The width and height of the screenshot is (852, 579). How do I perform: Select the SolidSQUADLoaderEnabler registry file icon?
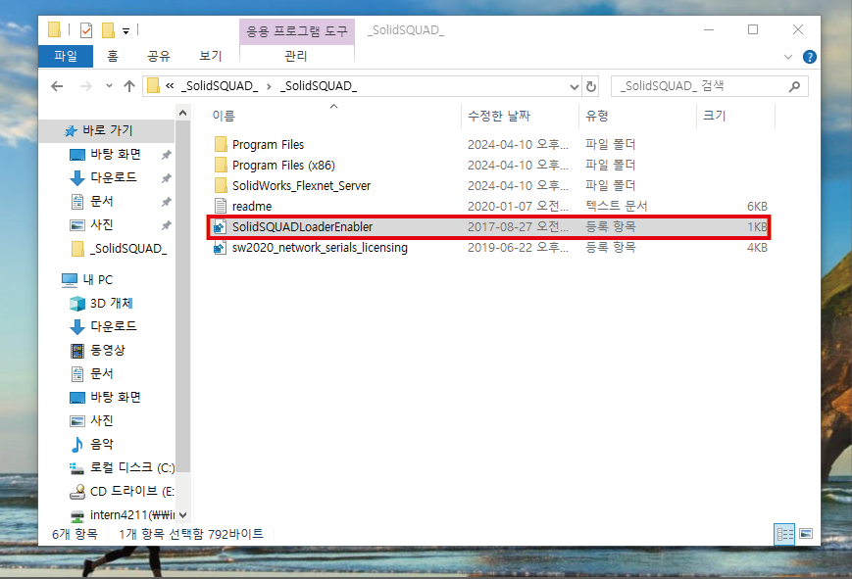point(221,227)
